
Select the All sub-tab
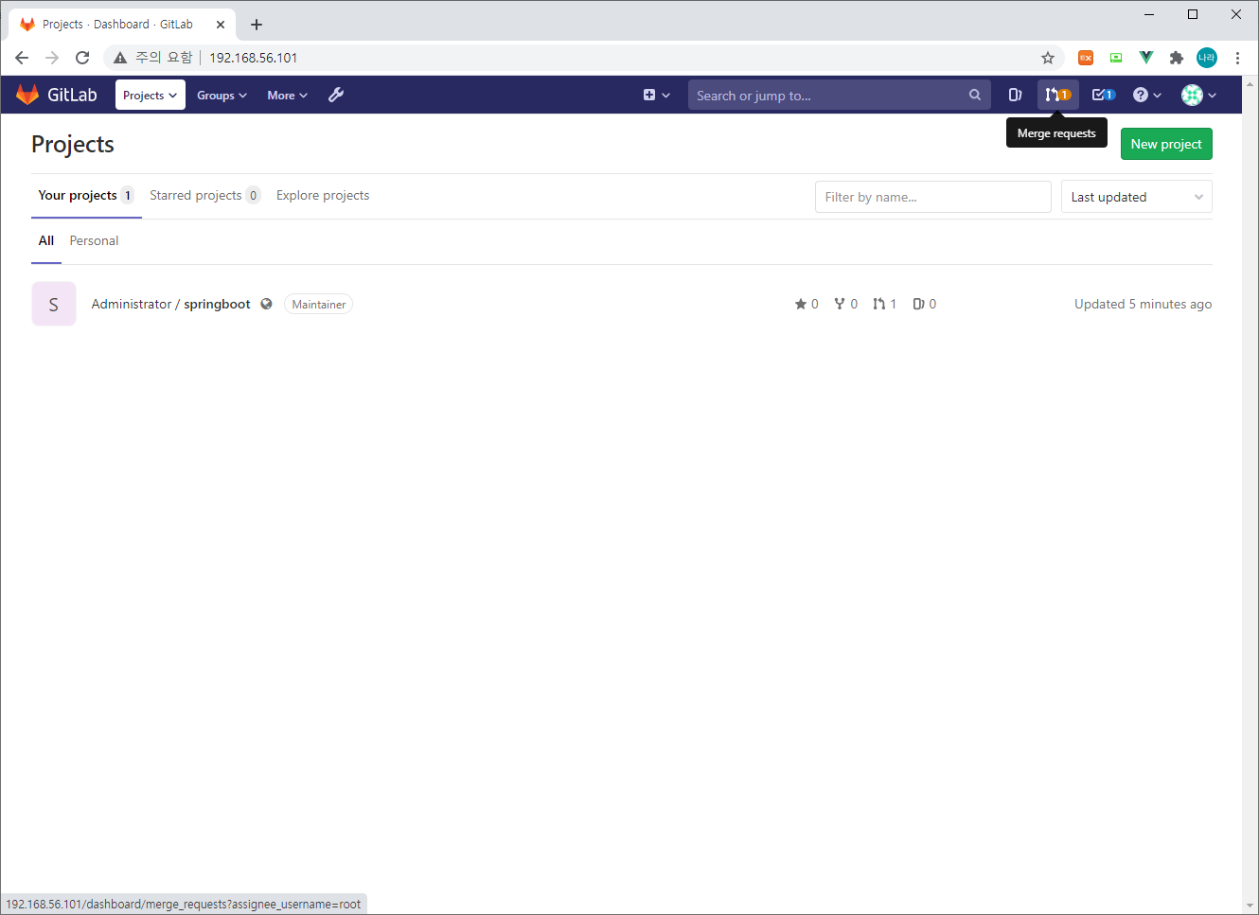pos(46,240)
